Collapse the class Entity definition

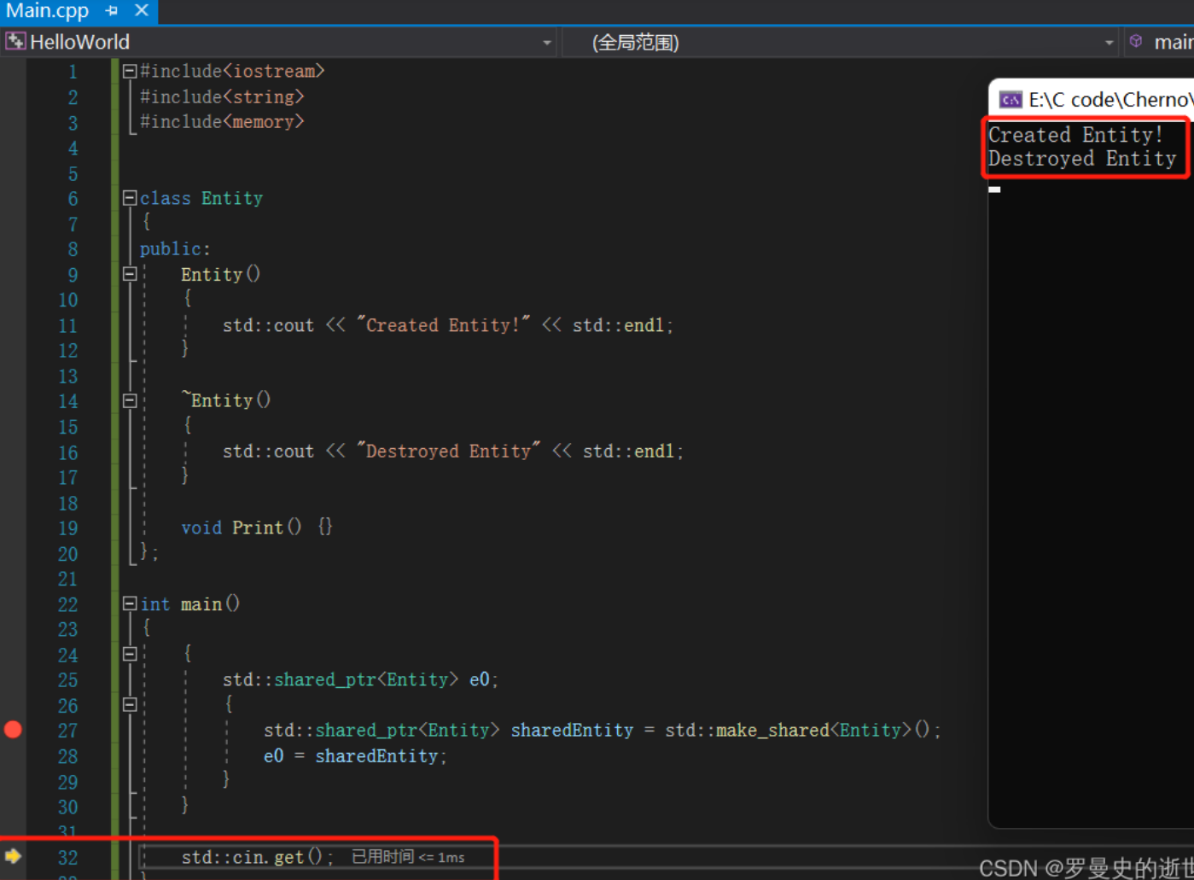(x=130, y=198)
